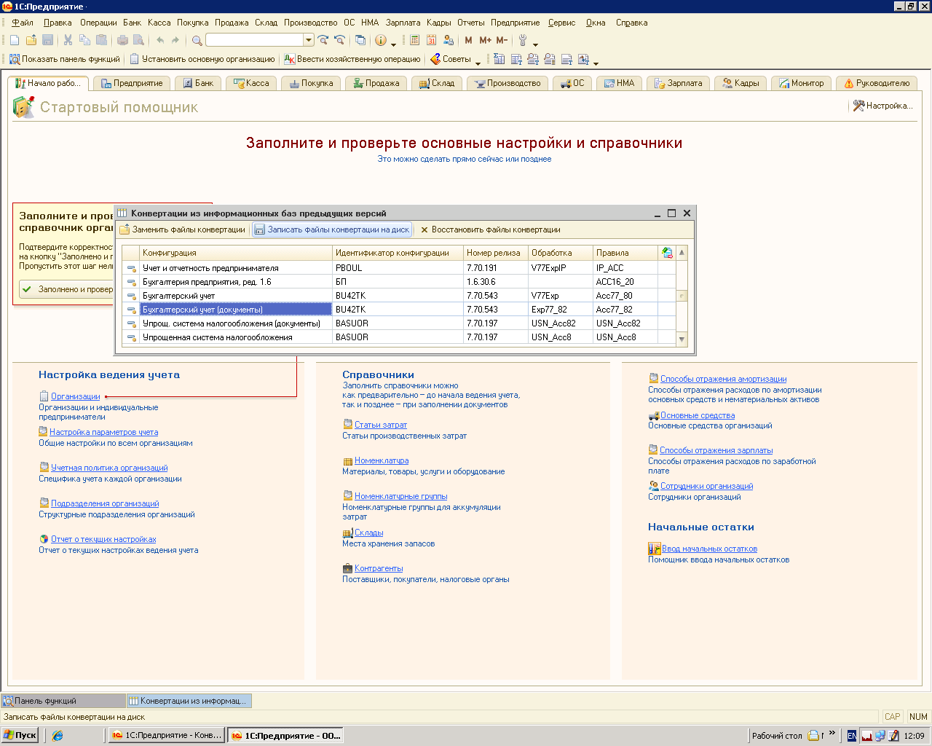Click the New document toolbar icon
This screenshot has height=746, width=932.
pyautogui.click(x=15, y=40)
